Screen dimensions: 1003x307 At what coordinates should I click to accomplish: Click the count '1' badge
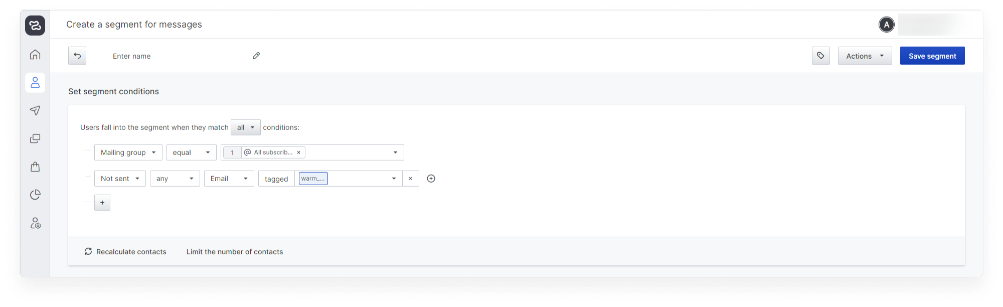[232, 152]
